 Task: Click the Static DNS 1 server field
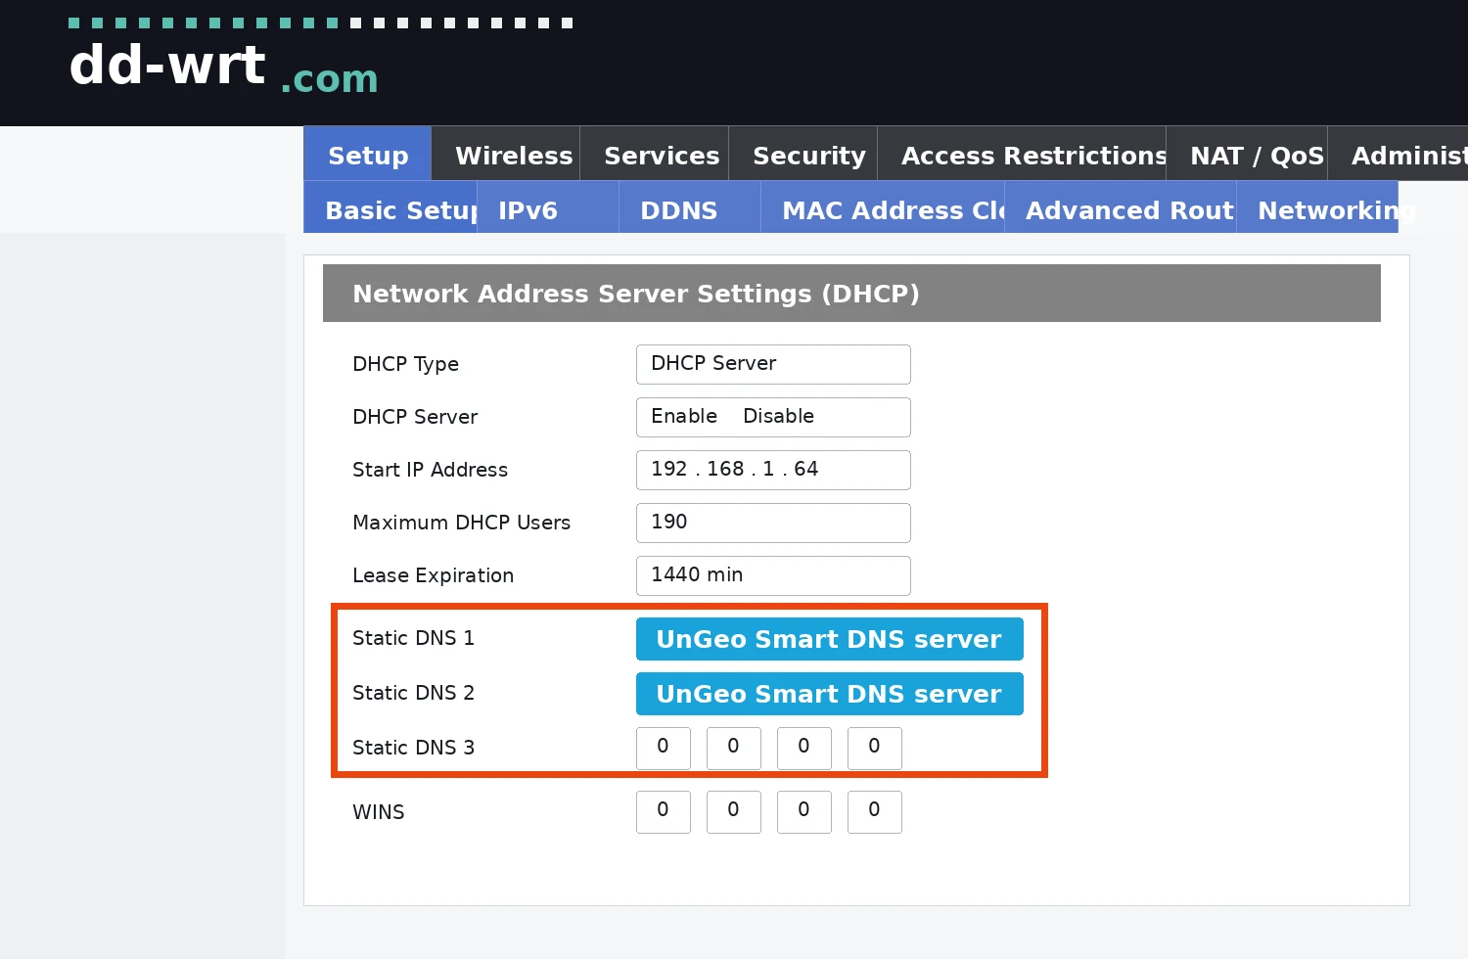[x=830, y=639]
